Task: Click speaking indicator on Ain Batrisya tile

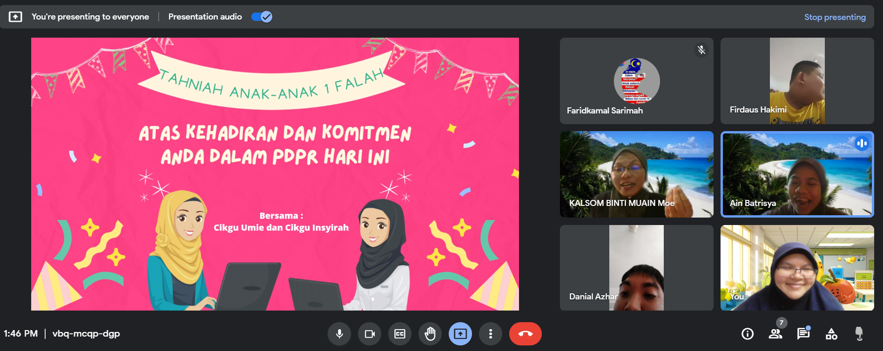Action: (x=862, y=143)
